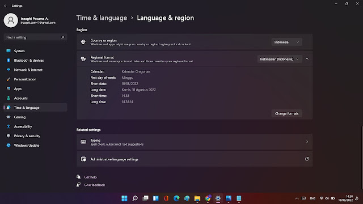
Task: Go back with the Settings back arrow
Action: (x=6, y=6)
